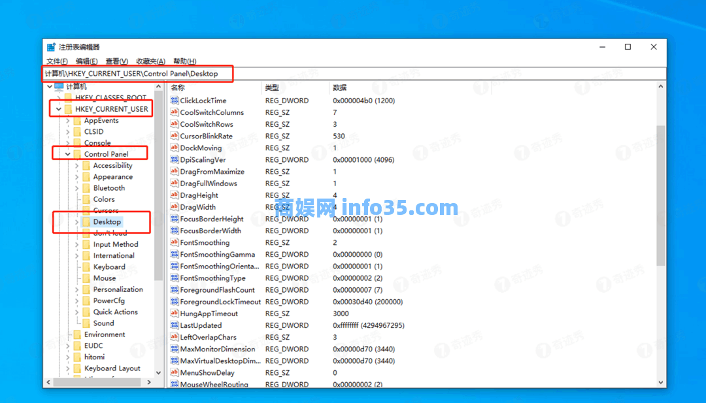Click the DWORD icon next to LastUpdated

[x=175, y=325]
